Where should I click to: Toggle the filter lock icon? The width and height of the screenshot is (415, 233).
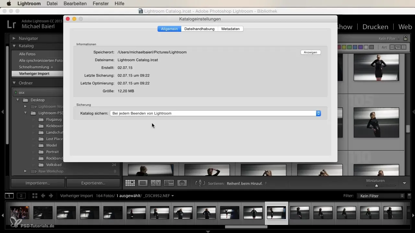coord(405,38)
